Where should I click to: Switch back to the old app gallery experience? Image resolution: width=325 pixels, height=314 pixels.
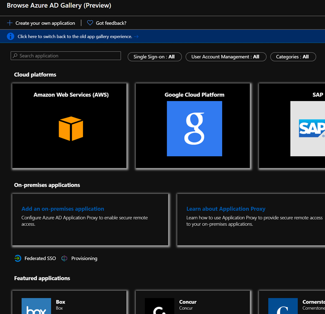tap(75, 36)
